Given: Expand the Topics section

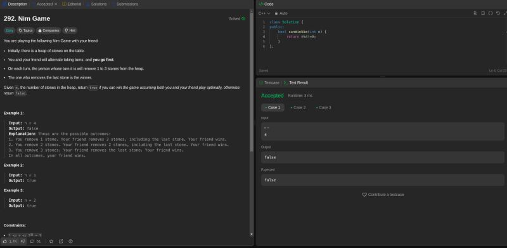Looking at the screenshot, I should pos(25,30).
